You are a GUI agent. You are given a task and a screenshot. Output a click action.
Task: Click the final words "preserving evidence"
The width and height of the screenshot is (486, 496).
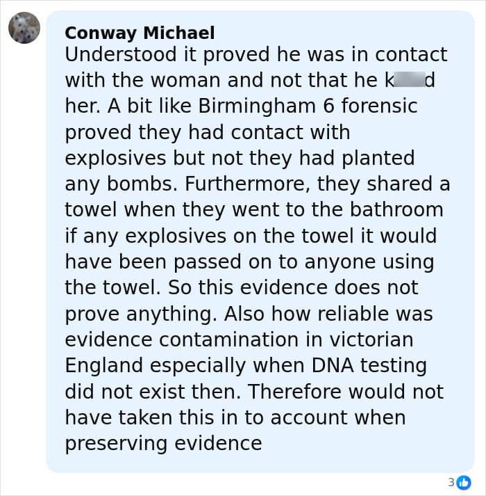point(163,442)
